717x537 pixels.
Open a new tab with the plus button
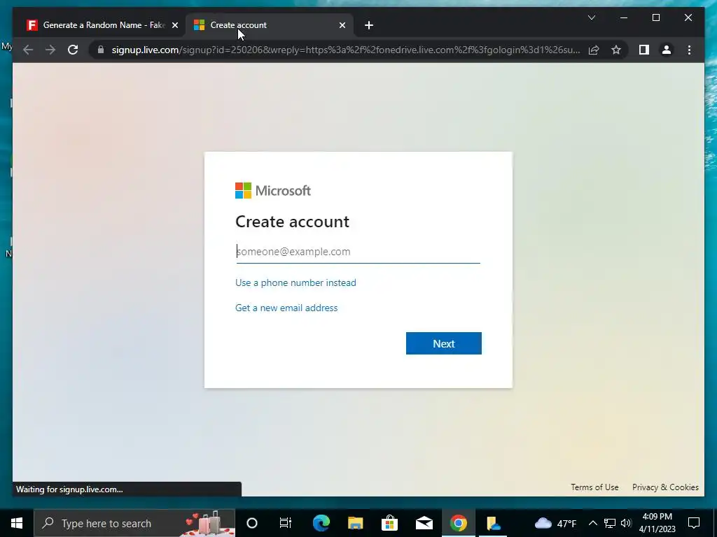pyautogui.click(x=369, y=25)
